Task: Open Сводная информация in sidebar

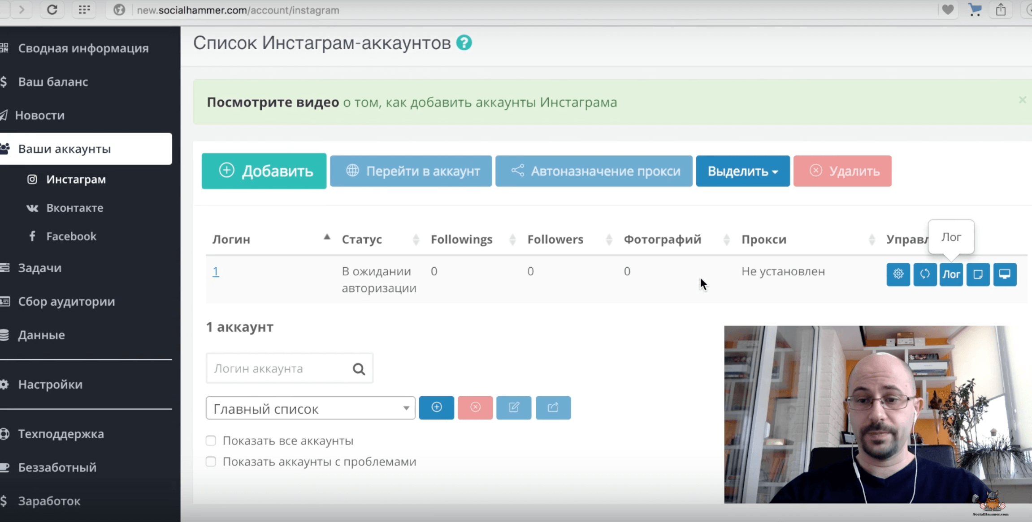Action: (83, 48)
